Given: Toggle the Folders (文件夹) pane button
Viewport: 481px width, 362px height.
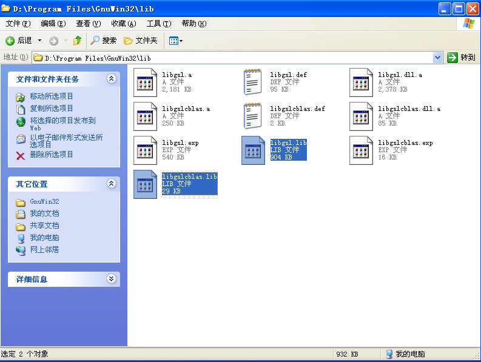Looking at the screenshot, I should coord(141,41).
